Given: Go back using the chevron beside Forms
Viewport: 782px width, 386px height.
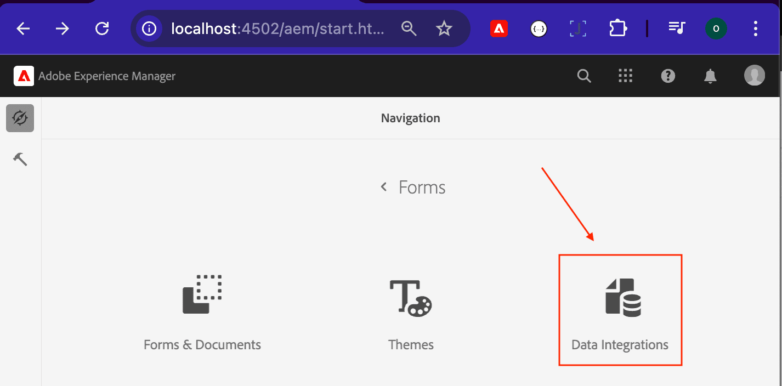Looking at the screenshot, I should [x=384, y=188].
